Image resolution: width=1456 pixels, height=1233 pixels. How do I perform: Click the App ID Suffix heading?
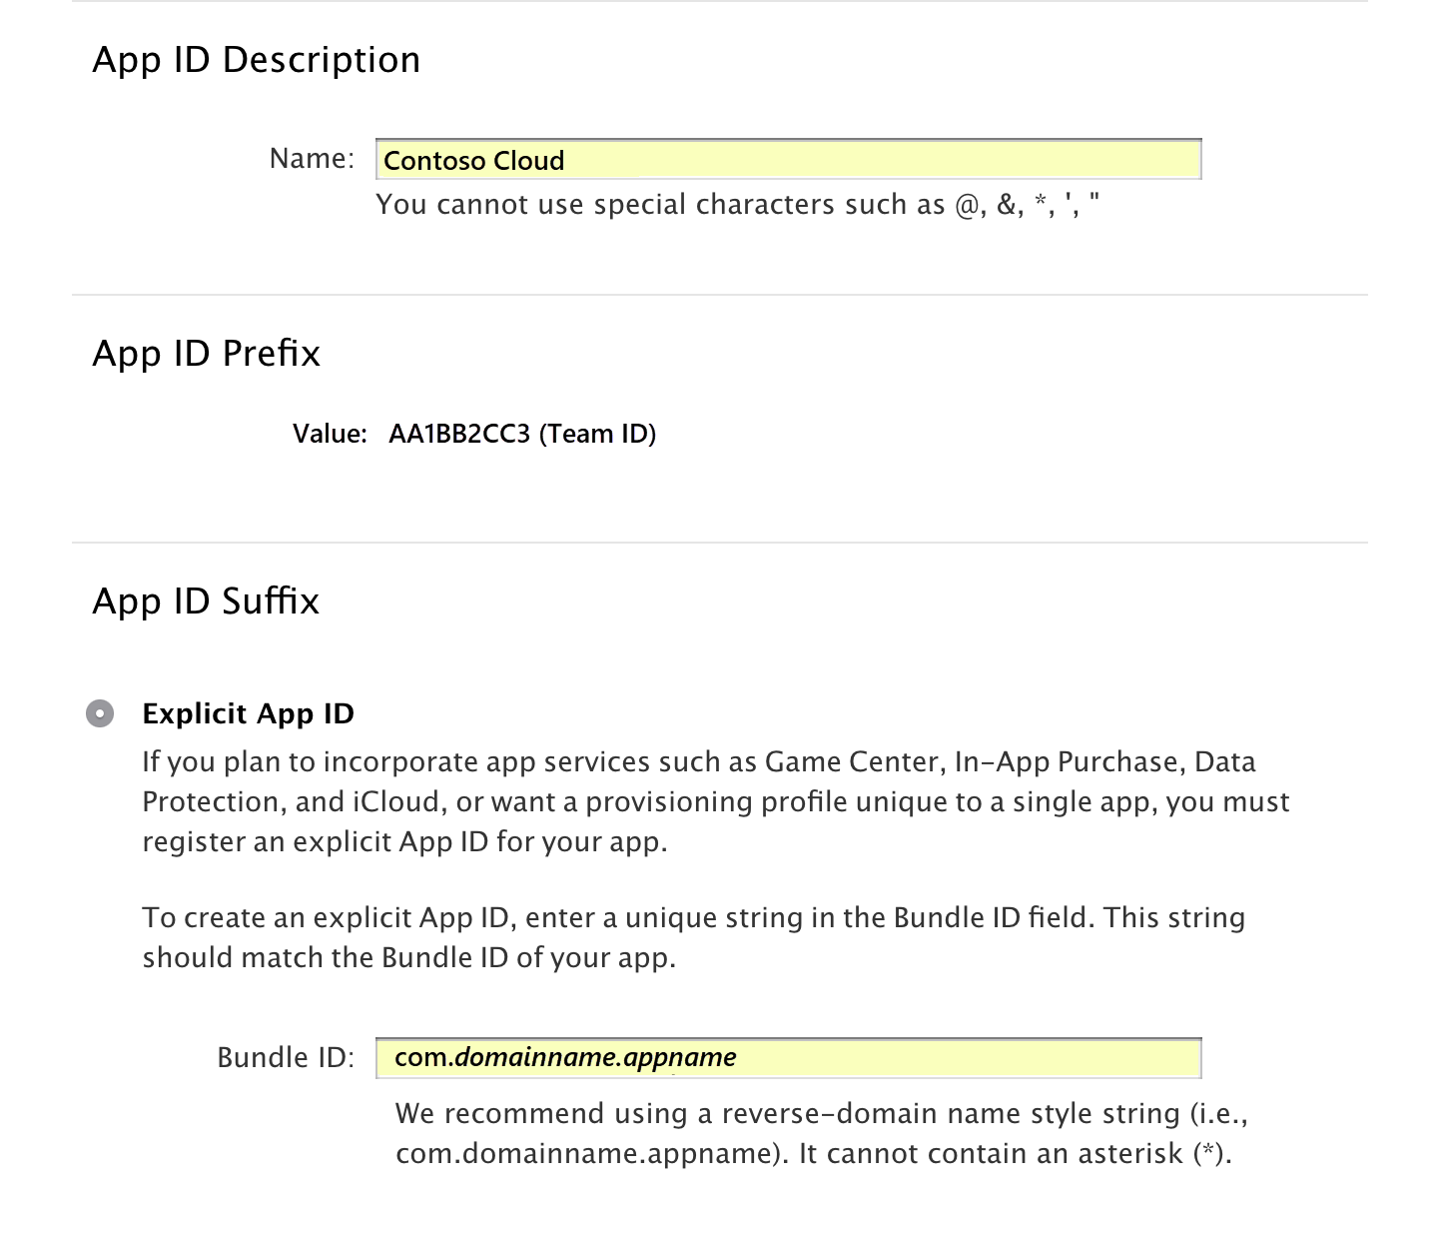point(205,601)
